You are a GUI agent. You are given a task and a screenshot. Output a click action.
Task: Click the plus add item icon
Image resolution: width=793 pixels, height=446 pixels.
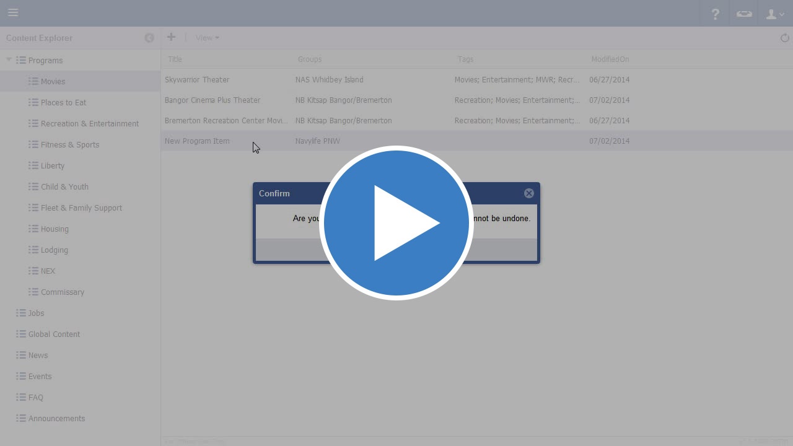coord(171,37)
